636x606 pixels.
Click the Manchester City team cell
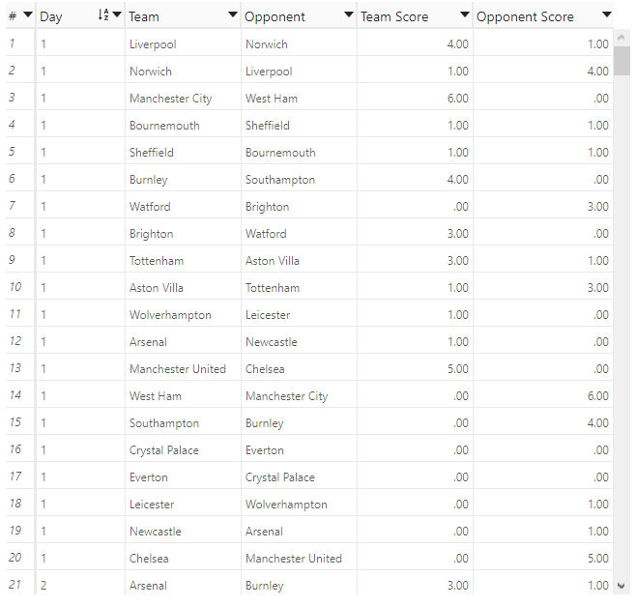[171, 99]
